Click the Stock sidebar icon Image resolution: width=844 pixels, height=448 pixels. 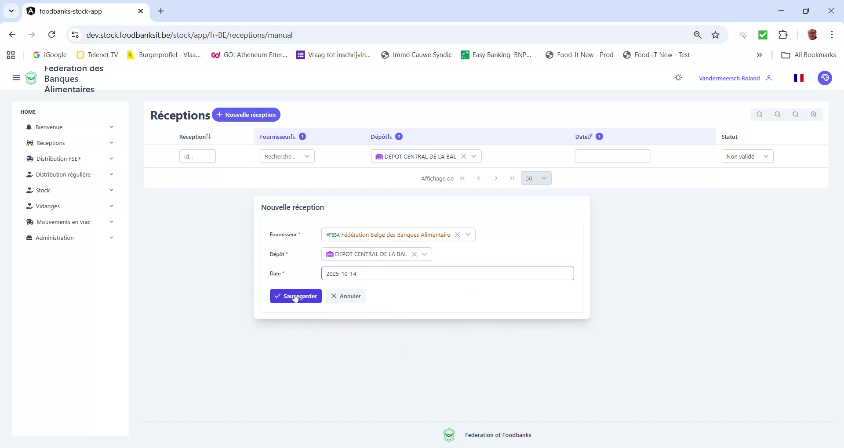point(29,190)
